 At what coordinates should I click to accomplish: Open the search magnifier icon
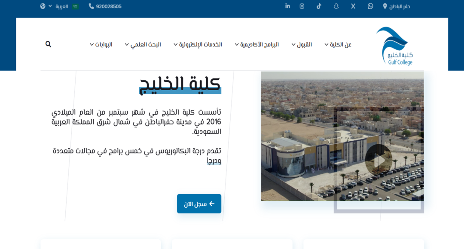pos(48,44)
